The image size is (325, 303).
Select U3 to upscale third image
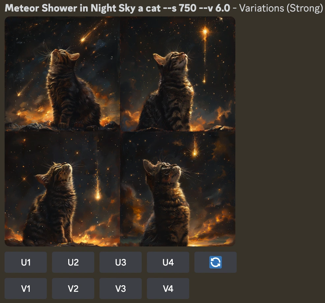point(121,262)
